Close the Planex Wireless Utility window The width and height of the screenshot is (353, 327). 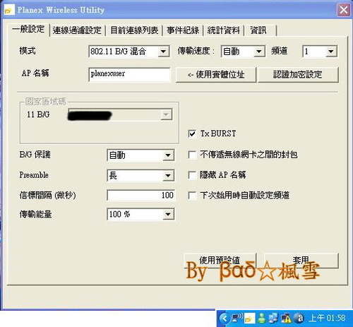click(x=344, y=10)
